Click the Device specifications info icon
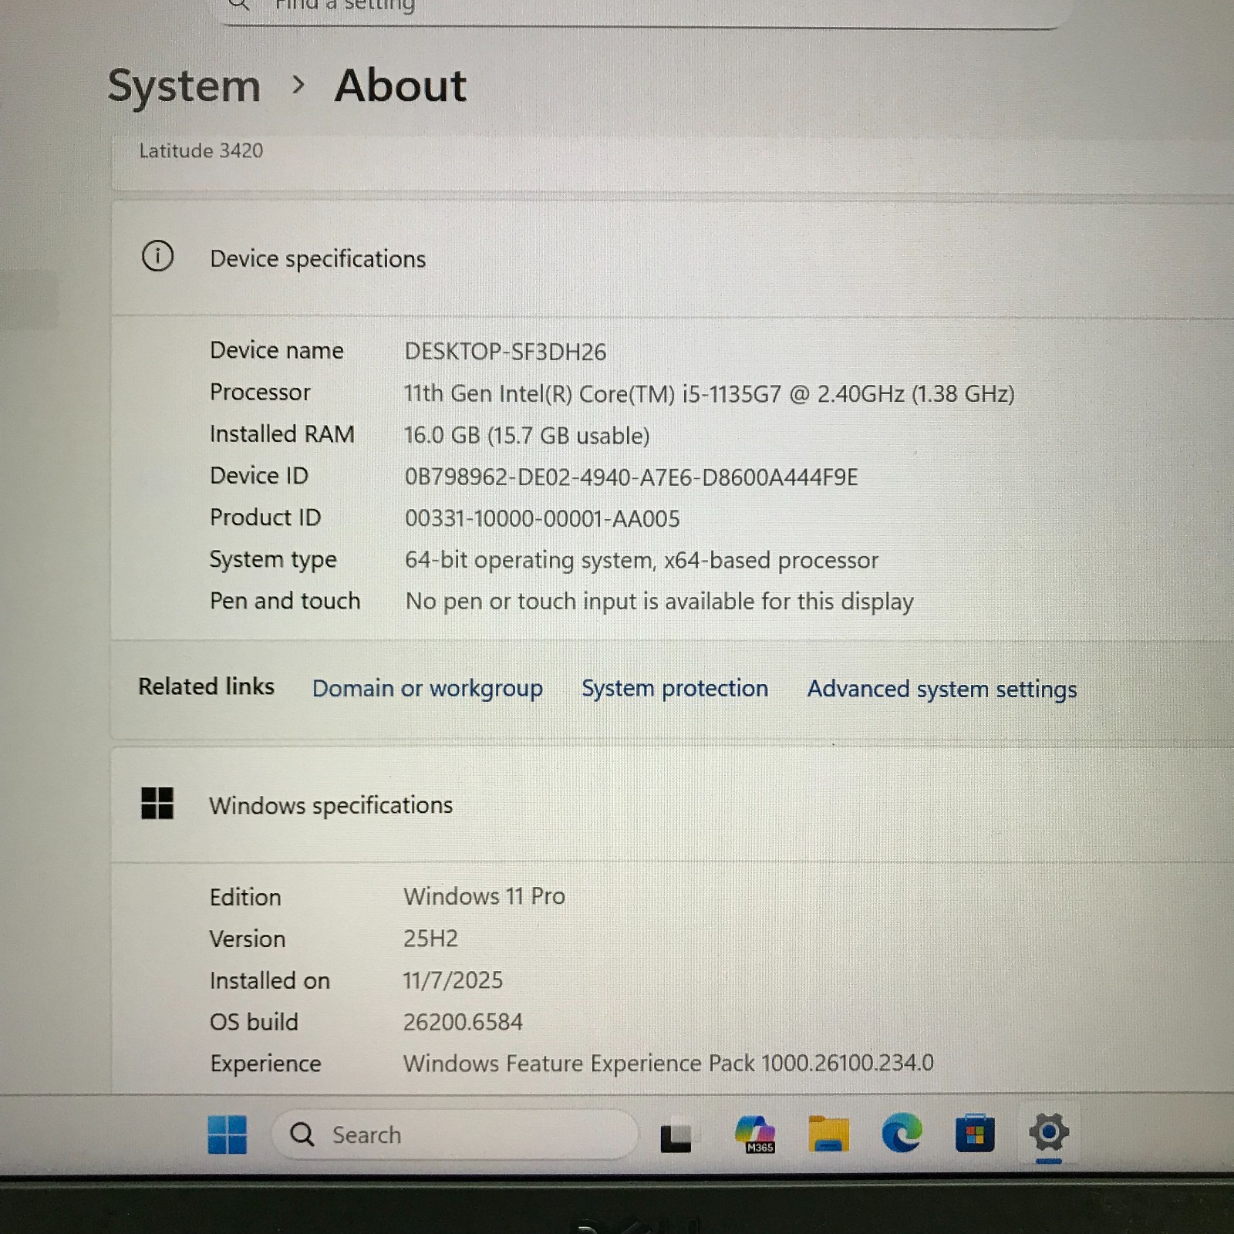 (157, 256)
